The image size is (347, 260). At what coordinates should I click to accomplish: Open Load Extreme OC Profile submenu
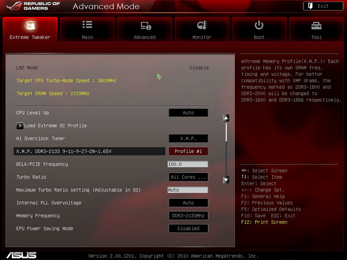[x=56, y=126]
